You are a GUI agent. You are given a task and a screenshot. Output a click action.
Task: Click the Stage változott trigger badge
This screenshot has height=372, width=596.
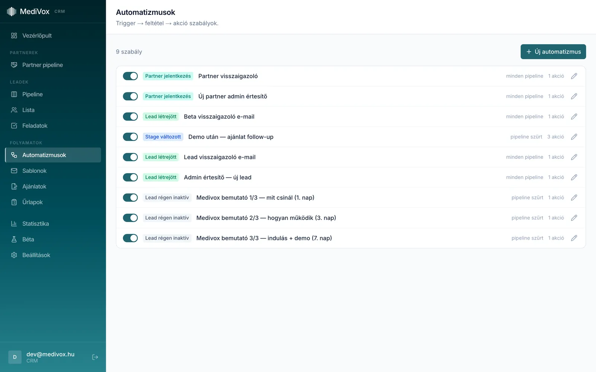163,137
